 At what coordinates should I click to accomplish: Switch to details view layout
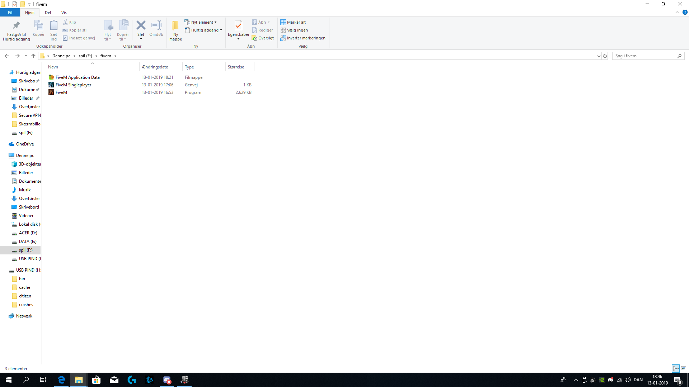(x=676, y=368)
